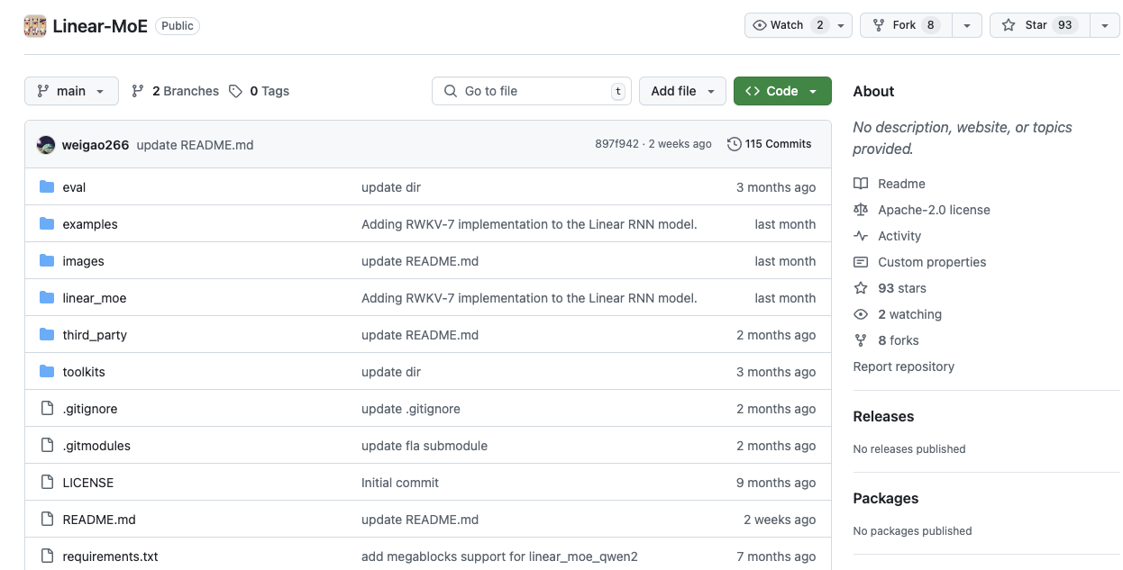This screenshot has height=570, width=1123.
Task: Open weigao266 user profile link
Action: tap(96, 145)
